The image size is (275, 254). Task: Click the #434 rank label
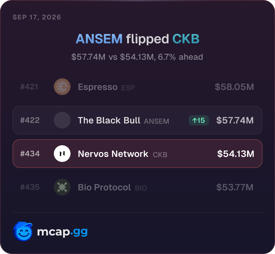[x=30, y=154]
